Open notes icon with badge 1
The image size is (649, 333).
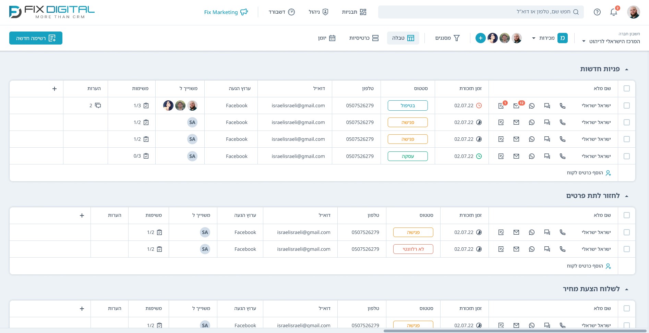(x=501, y=106)
